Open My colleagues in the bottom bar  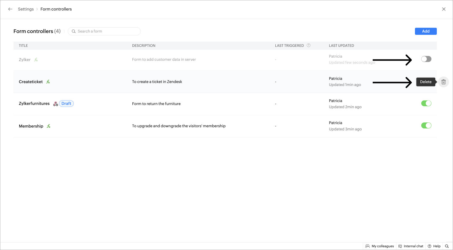[x=380, y=246]
